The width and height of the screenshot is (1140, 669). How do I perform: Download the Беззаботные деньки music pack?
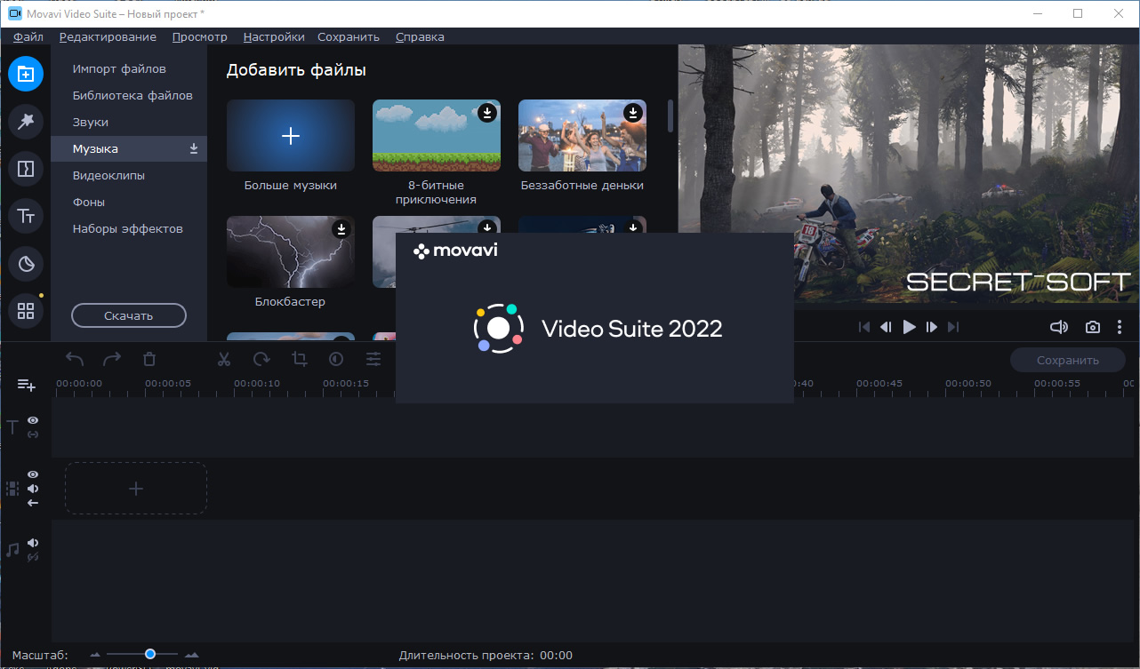point(633,113)
